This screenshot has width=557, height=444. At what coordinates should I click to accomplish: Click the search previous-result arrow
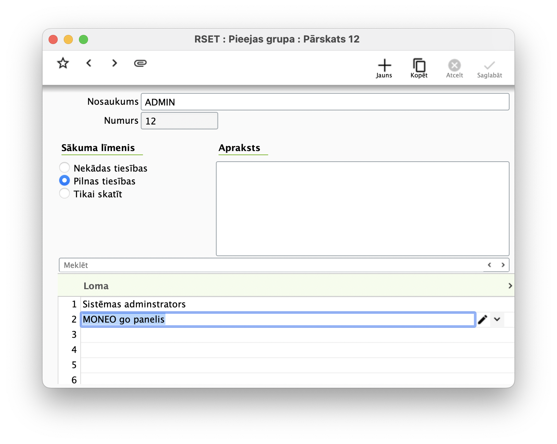pyautogui.click(x=489, y=265)
